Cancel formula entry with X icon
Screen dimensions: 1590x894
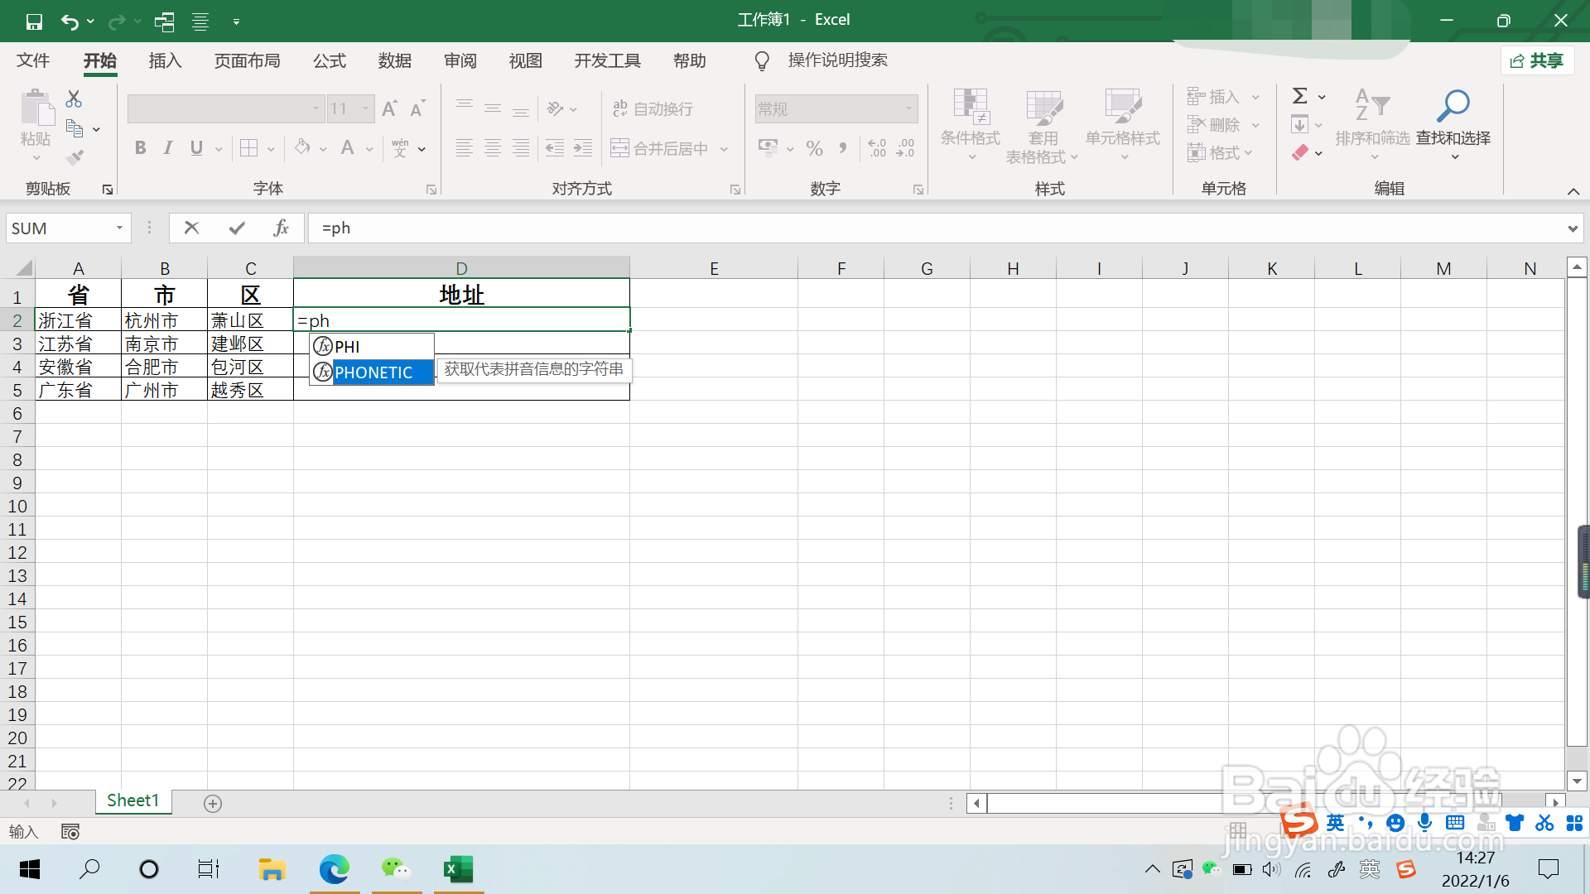coord(191,228)
